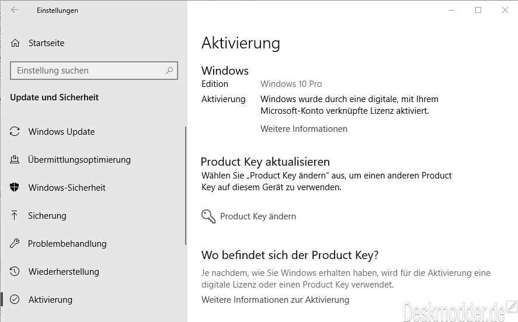Select the Problembehandlung wrench icon
518x322 pixels.
pos(15,243)
